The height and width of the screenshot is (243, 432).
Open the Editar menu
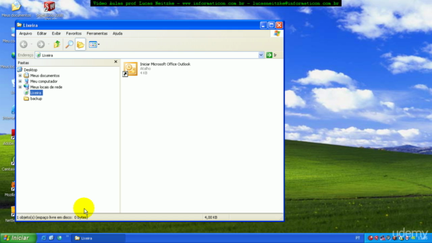42,33
